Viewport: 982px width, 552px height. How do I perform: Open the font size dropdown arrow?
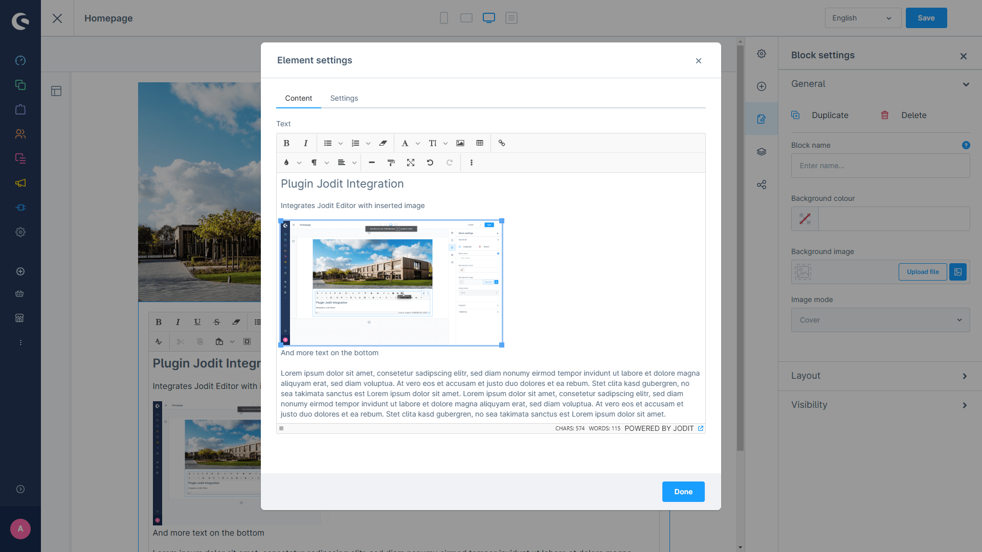(445, 144)
